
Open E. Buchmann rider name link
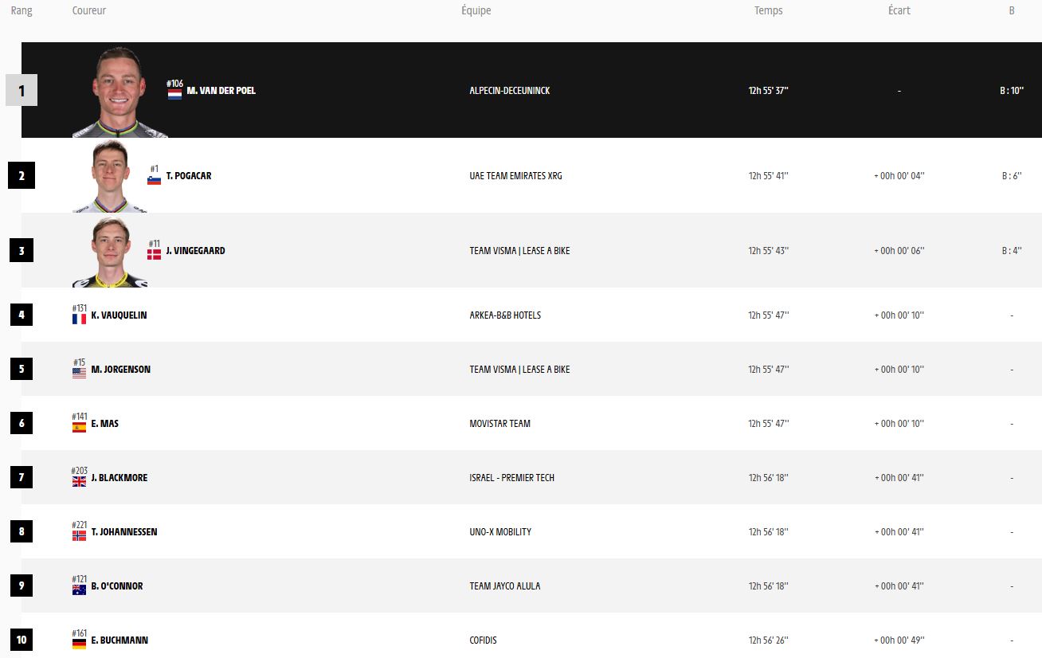coord(119,640)
